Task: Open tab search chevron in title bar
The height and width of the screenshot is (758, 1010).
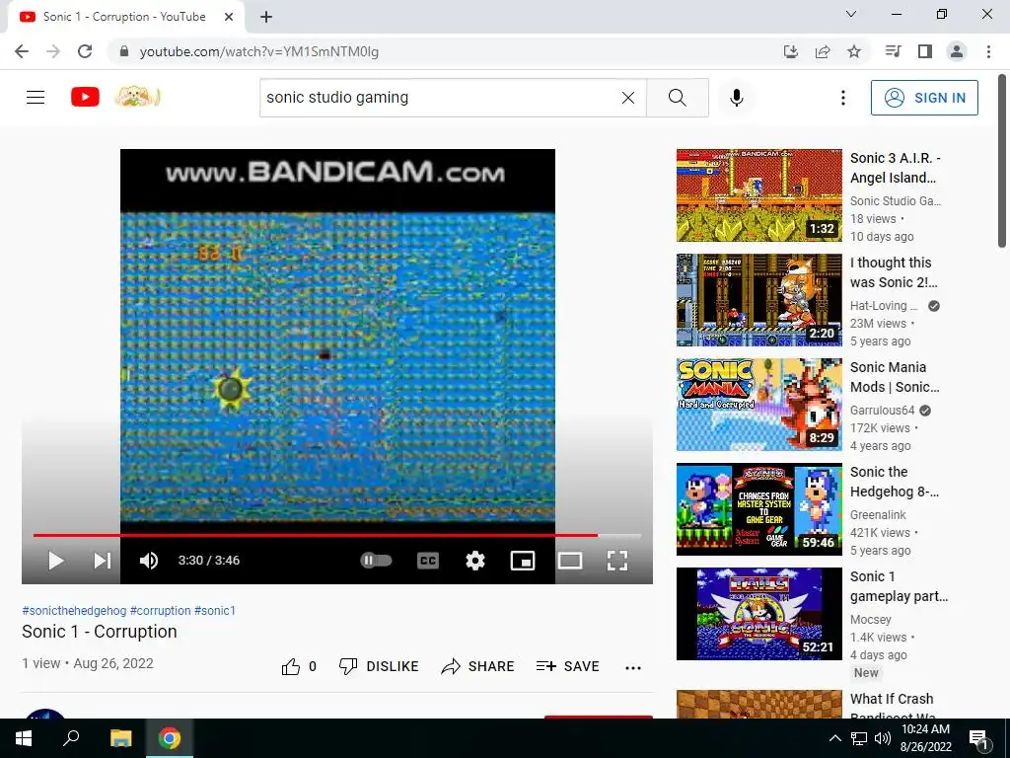Action: tap(851, 14)
